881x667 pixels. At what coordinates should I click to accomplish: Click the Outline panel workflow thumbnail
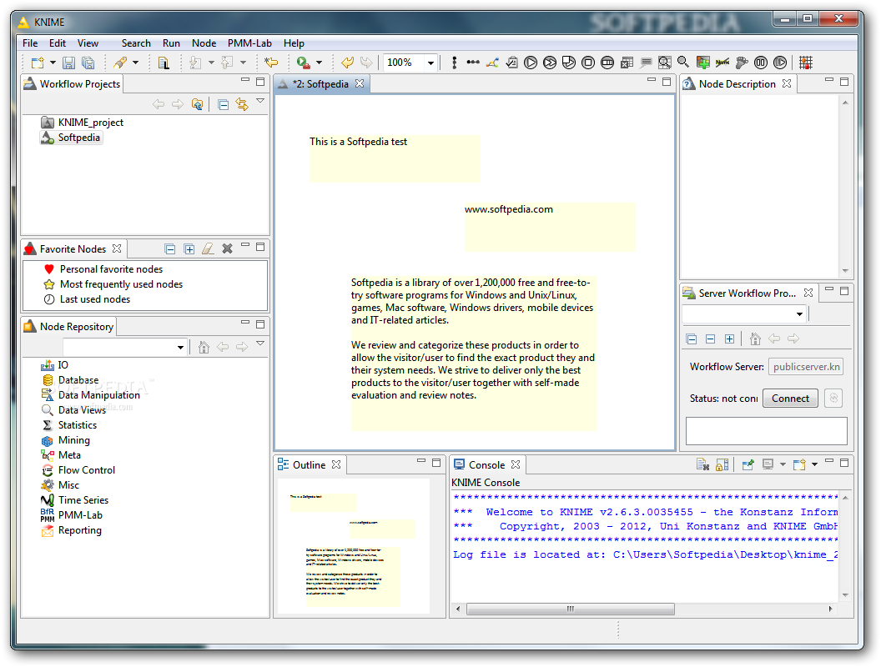click(x=354, y=546)
